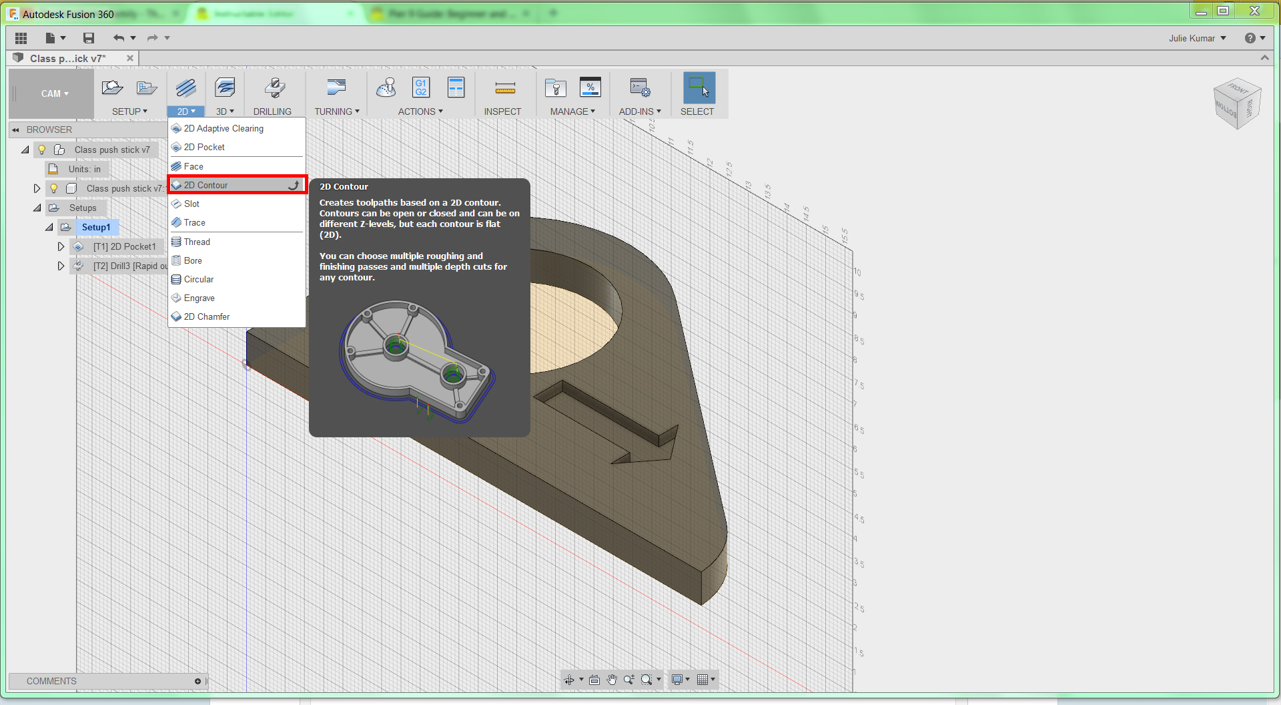Screen dimensions: 1281x705
Task: Toggle visibility of Class push stick v7:1 component
Action: [53, 188]
